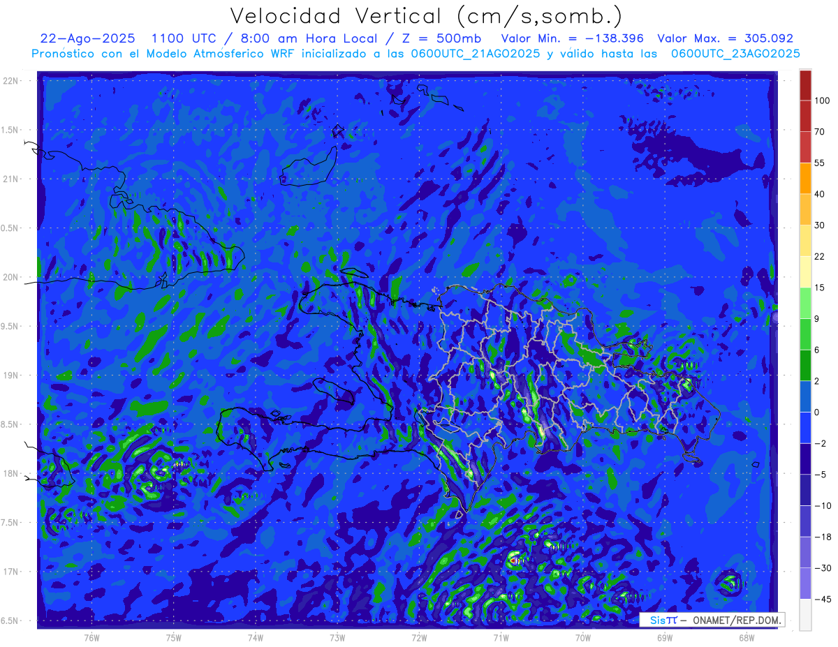Click the colorbar label "40"
This screenshot has height=647, width=838.
point(820,194)
